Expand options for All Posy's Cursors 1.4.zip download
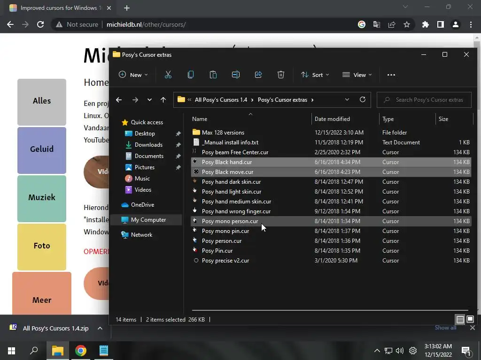The width and height of the screenshot is (481, 360). [x=100, y=328]
